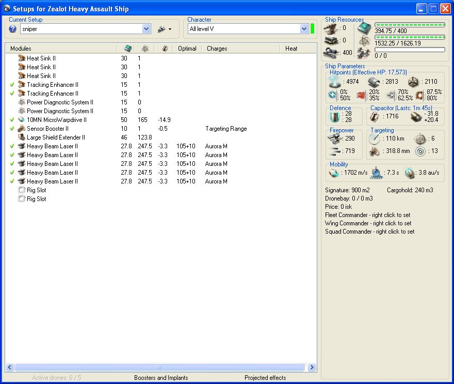Screen dimensions: 454x384
Task: Click the structure hitpoints icon showing 2110
Action: point(413,82)
